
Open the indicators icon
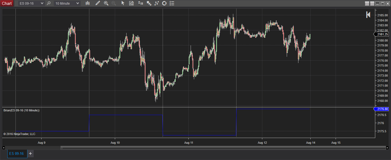point(157,3)
